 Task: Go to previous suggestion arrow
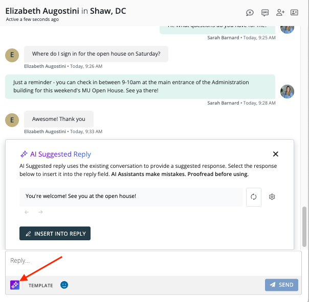27,212
